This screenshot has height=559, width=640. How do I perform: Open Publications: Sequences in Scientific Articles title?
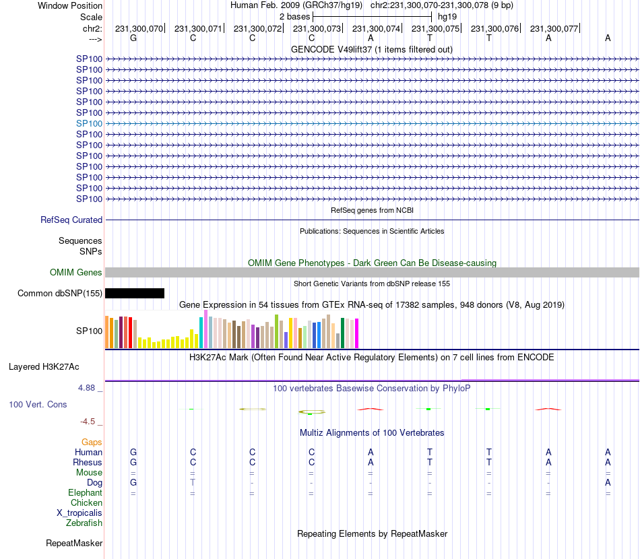[372, 231]
